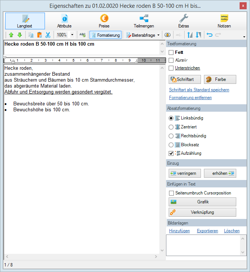
Task: Click the short text scroll-up arrow
Action: 162,44
